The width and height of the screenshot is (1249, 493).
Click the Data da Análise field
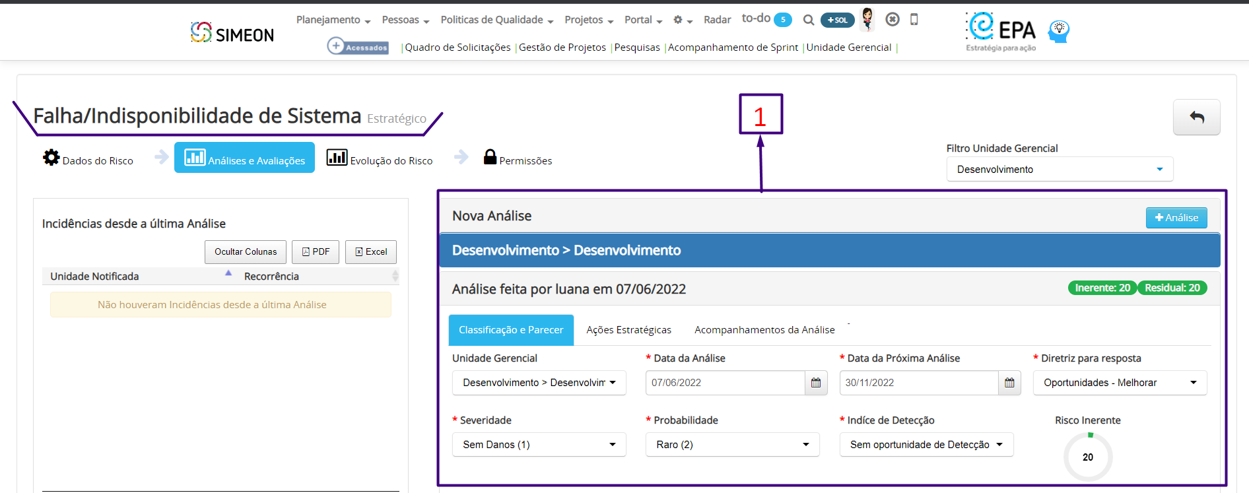(x=725, y=383)
